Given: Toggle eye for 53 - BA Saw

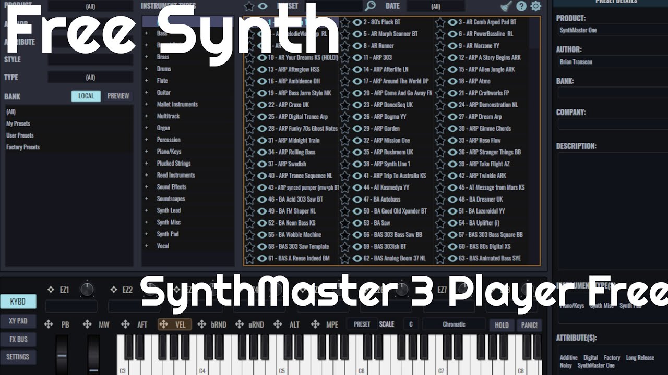Looking at the screenshot, I should click(357, 223).
